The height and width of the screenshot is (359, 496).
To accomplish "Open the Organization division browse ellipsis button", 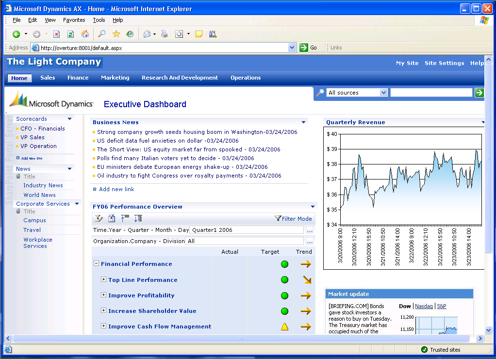I will (x=310, y=241).
